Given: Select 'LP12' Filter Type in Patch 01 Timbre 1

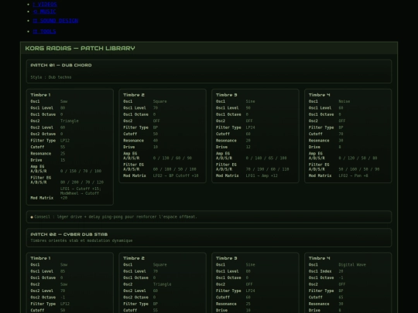Looking at the screenshot, I should tap(65, 141).
